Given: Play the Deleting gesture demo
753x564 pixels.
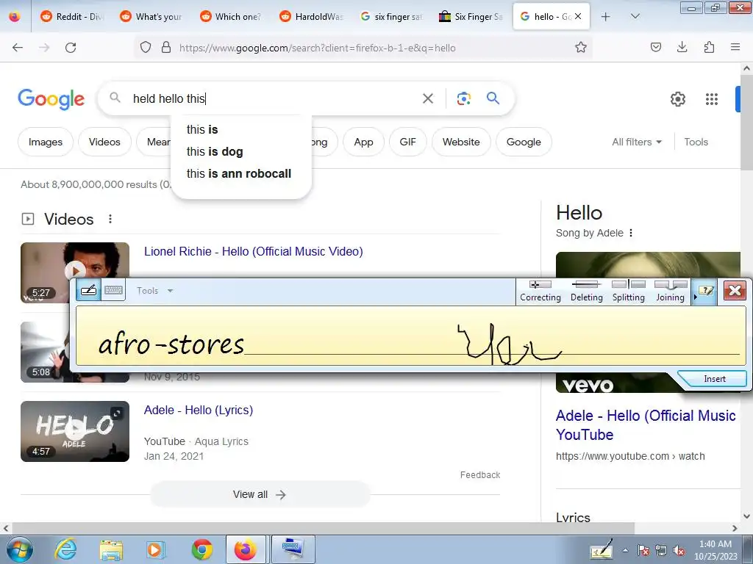Looking at the screenshot, I should coord(586,291).
